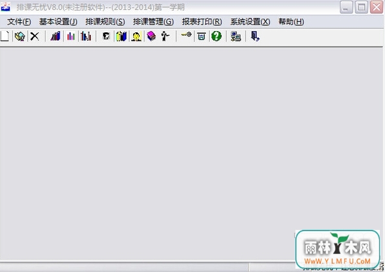Open the 基本设置(J) menu
Image resolution: width=385 pixels, height=272 pixels.
pyautogui.click(x=58, y=22)
